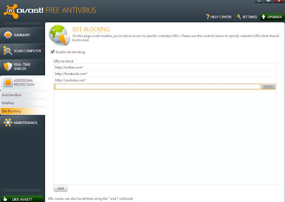The image size is (285, 202).
Task: Click the Additional Protection orange square icon
Action: [8, 82]
